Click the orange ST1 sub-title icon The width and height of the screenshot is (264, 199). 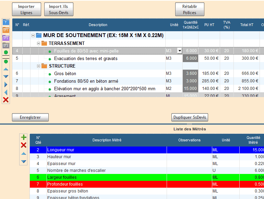6,30
